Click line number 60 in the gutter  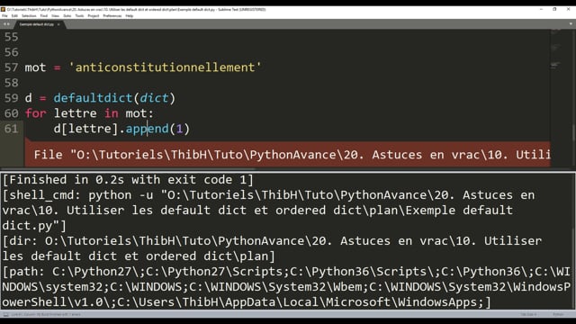click(x=11, y=113)
